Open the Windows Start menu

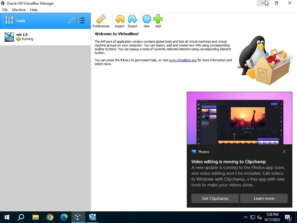tap(7, 217)
